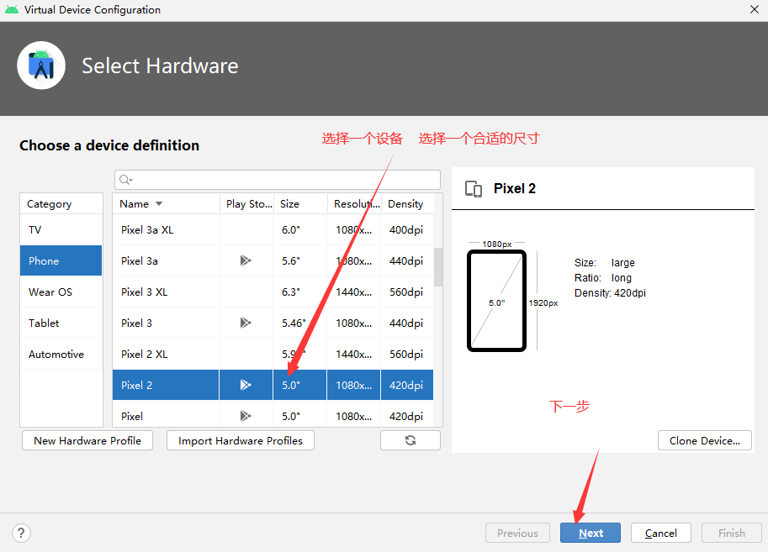Select the Wear OS category
Screen dimensions: 768x552
pos(61,292)
